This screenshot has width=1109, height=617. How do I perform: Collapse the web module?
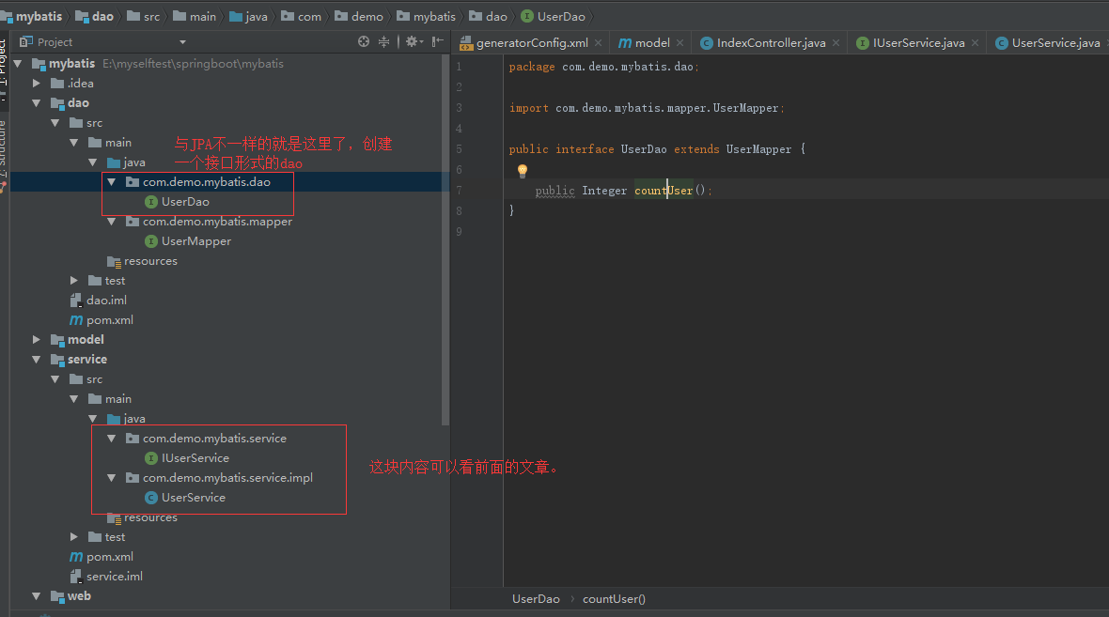[x=36, y=596]
